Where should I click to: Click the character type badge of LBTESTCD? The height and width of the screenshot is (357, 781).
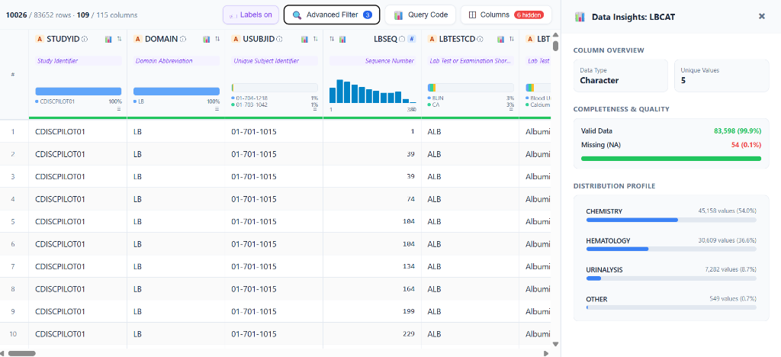click(x=432, y=39)
